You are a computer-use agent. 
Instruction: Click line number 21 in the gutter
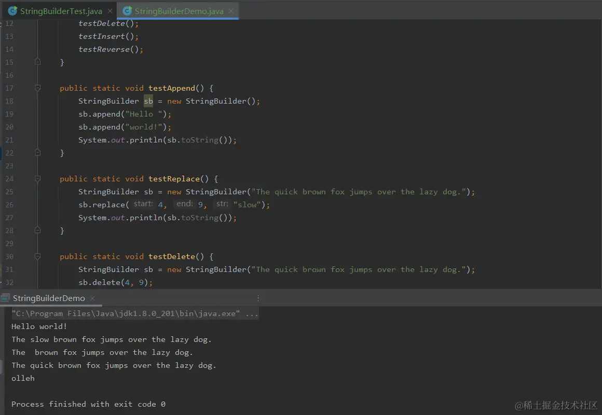click(x=9, y=140)
